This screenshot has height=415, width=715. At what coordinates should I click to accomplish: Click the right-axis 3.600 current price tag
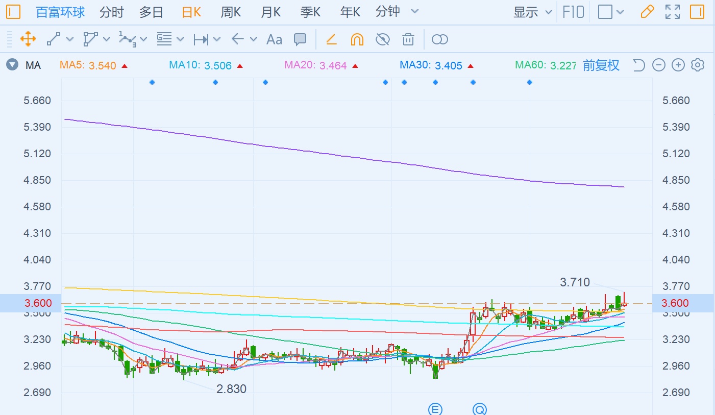684,303
